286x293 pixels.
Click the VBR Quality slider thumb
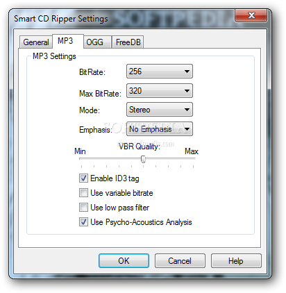point(143,159)
